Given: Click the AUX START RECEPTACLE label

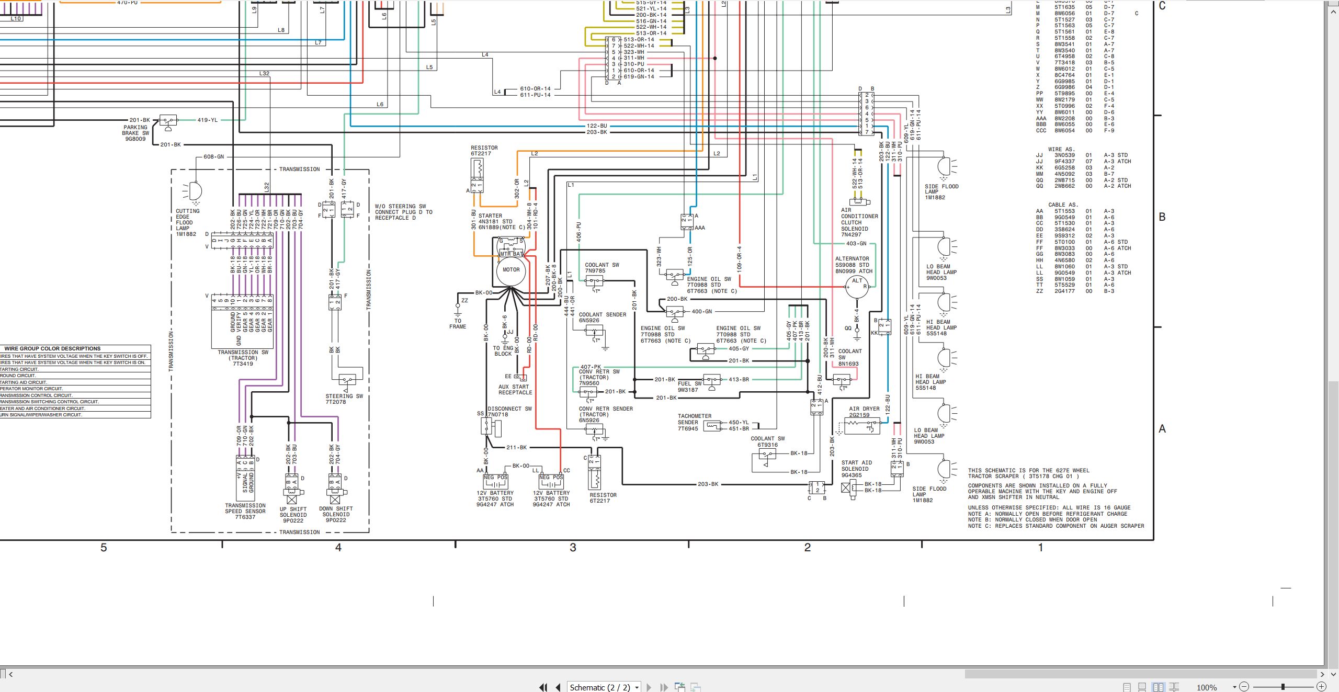Looking at the screenshot, I should click(515, 390).
